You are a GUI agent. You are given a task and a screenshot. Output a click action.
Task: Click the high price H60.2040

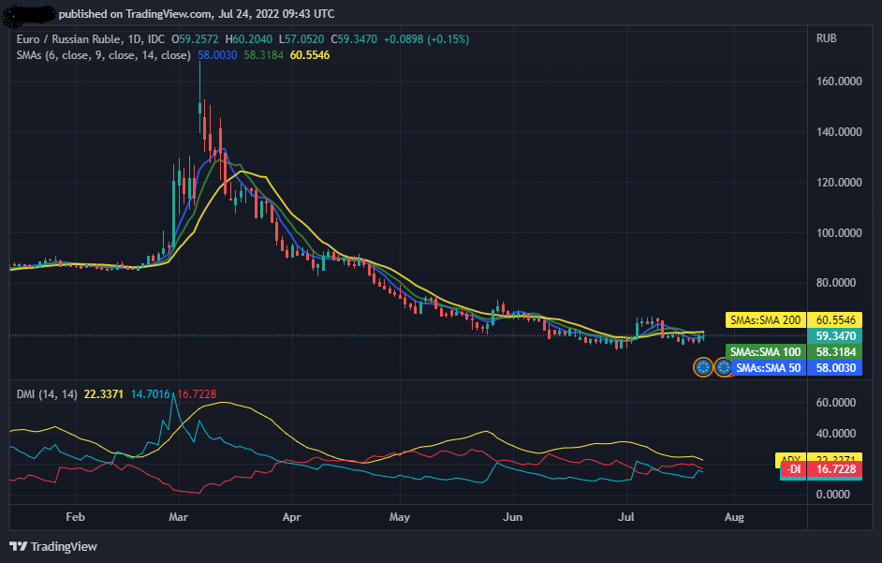(249, 38)
